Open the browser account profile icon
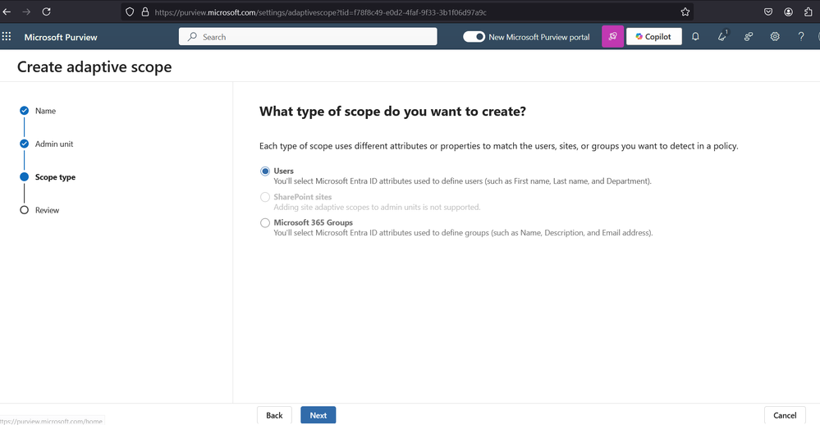This screenshot has height=425, width=820. [788, 12]
